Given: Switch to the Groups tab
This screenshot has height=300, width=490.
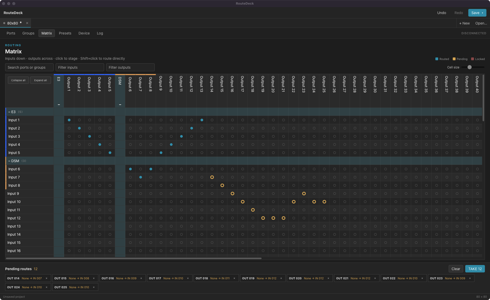Looking at the screenshot, I should coord(28,33).
